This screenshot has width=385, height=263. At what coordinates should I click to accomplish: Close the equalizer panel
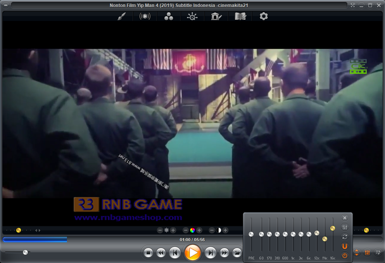(x=345, y=218)
